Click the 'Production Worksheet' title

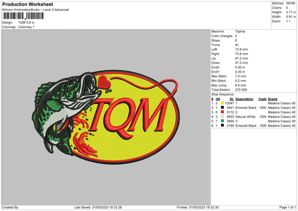click(27, 4)
